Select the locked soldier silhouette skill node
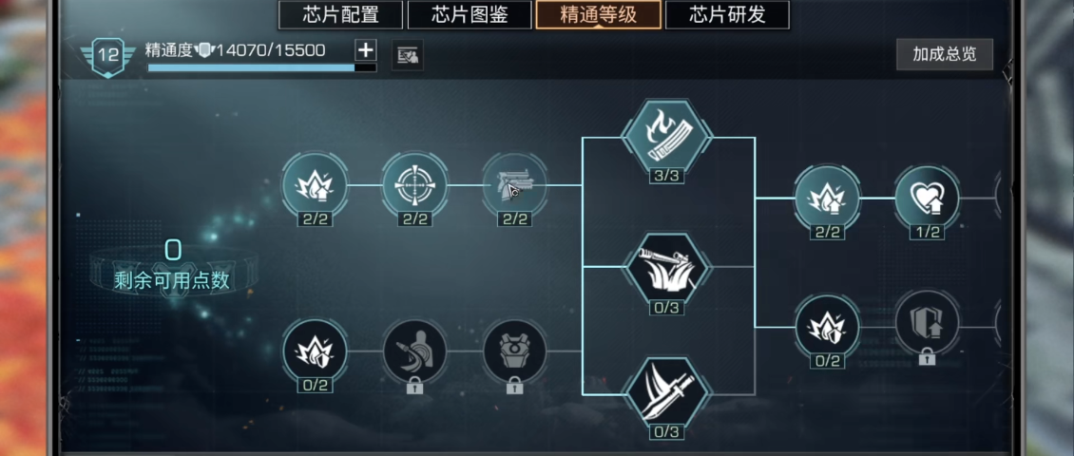The height and width of the screenshot is (456, 1074). click(x=414, y=351)
